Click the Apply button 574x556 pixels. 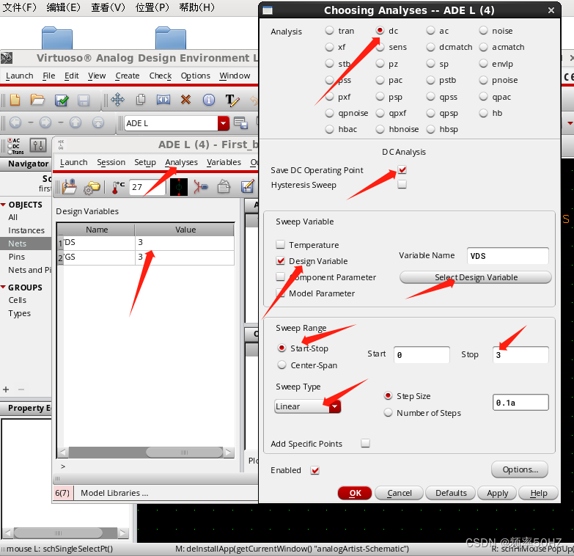(497, 493)
